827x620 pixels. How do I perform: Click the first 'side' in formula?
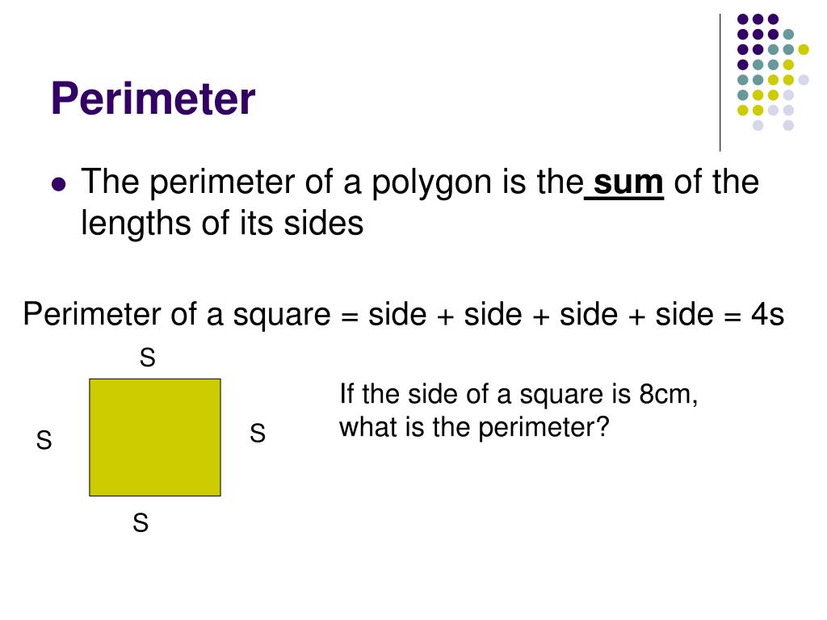tap(397, 315)
